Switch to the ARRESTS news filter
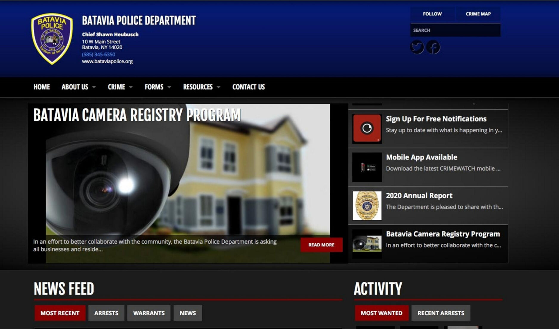This screenshot has width=559, height=329. 106,313
